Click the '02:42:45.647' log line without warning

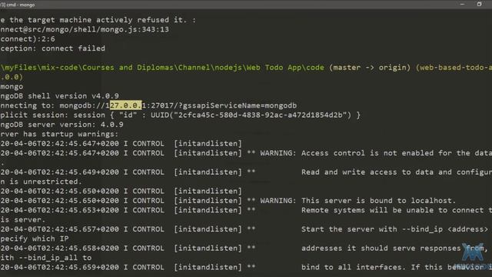tap(121, 144)
